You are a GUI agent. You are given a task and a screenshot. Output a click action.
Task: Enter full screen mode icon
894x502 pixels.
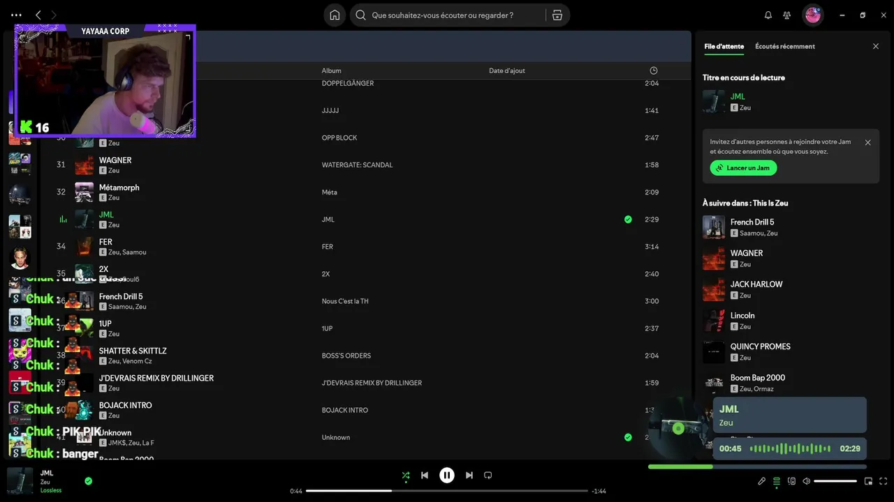coord(884,481)
